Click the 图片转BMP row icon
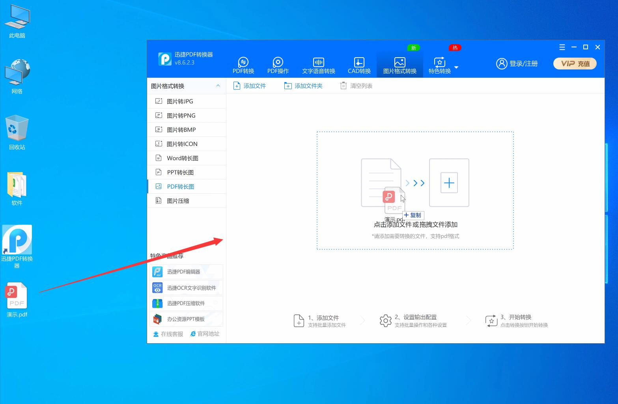618x404 pixels. click(159, 129)
